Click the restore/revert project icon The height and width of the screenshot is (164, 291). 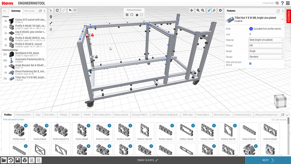coord(10,160)
